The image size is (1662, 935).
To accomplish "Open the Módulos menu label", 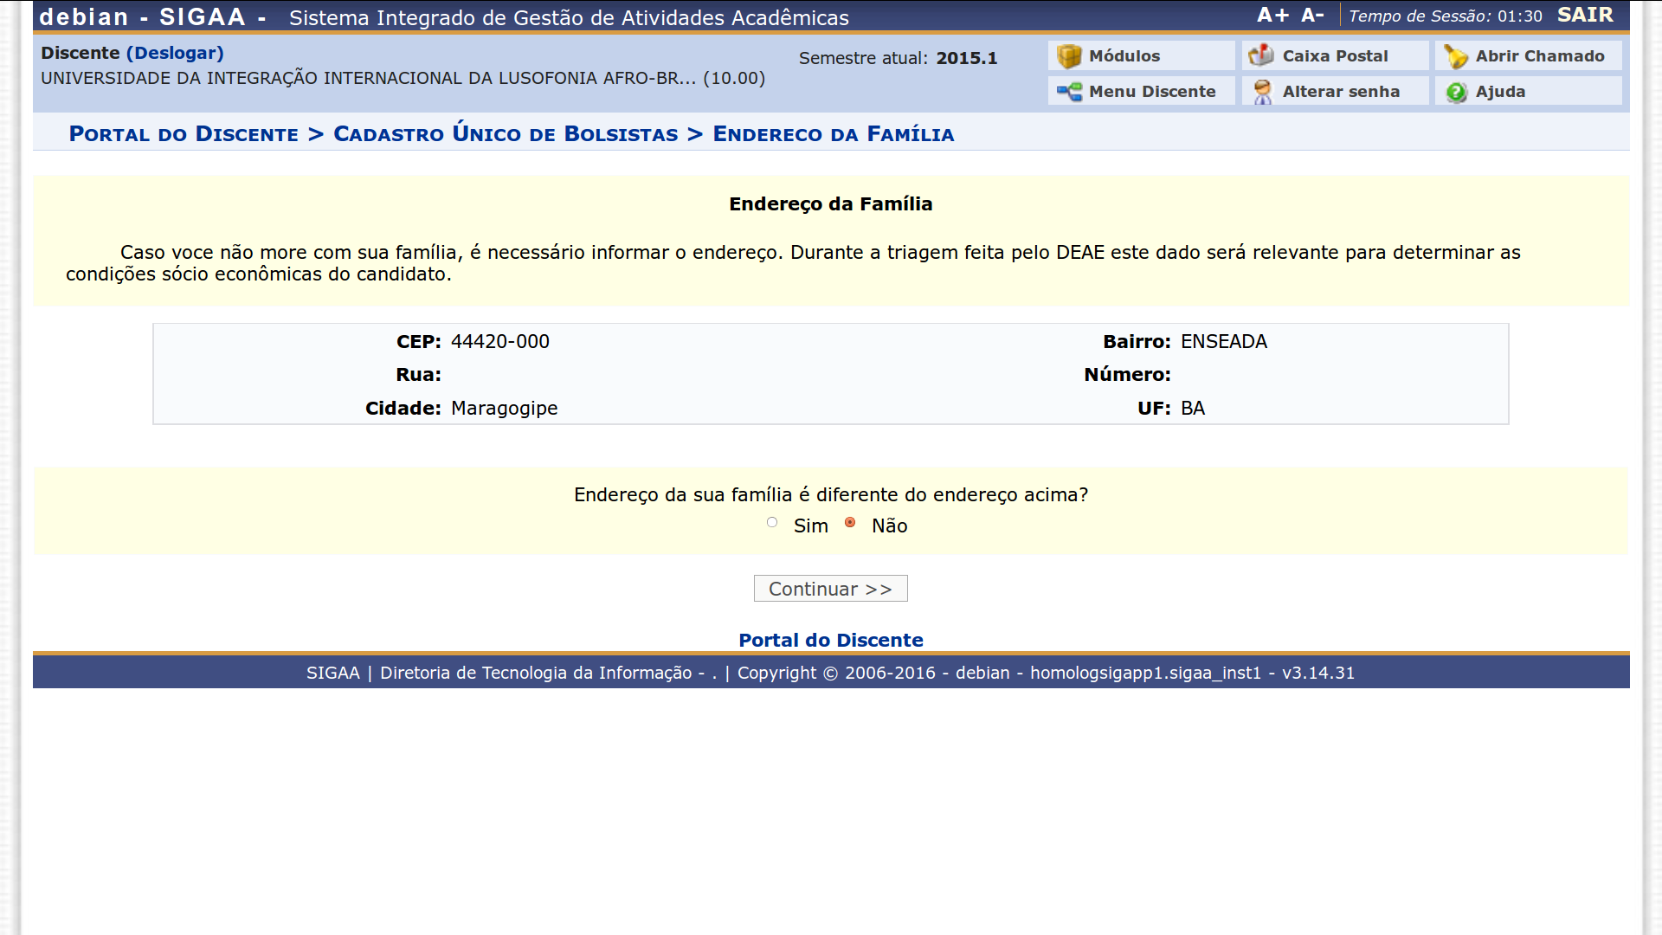I will click(x=1124, y=56).
